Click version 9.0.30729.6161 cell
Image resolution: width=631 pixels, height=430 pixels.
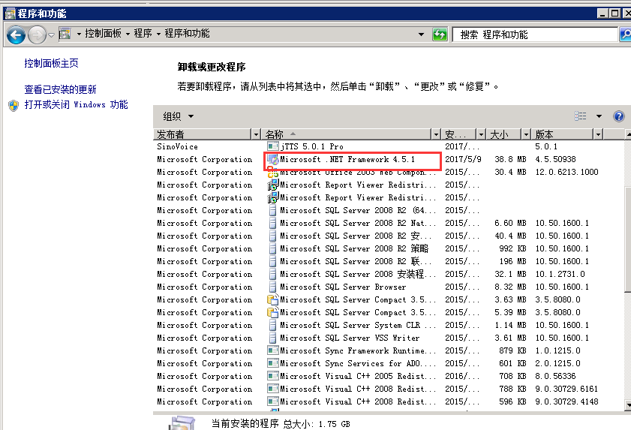tap(566, 389)
